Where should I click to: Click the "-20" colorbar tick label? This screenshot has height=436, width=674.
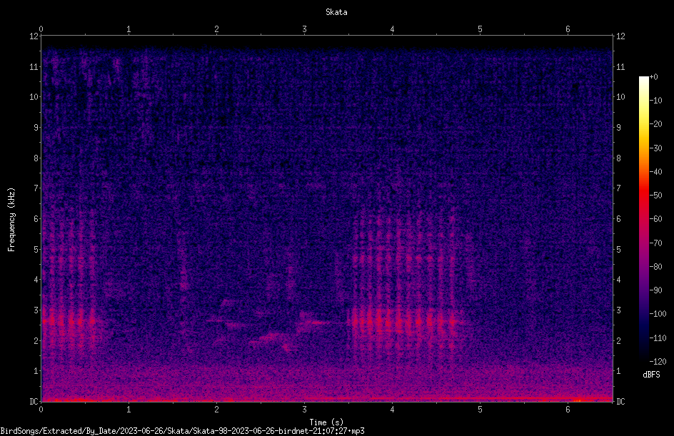[x=655, y=124]
